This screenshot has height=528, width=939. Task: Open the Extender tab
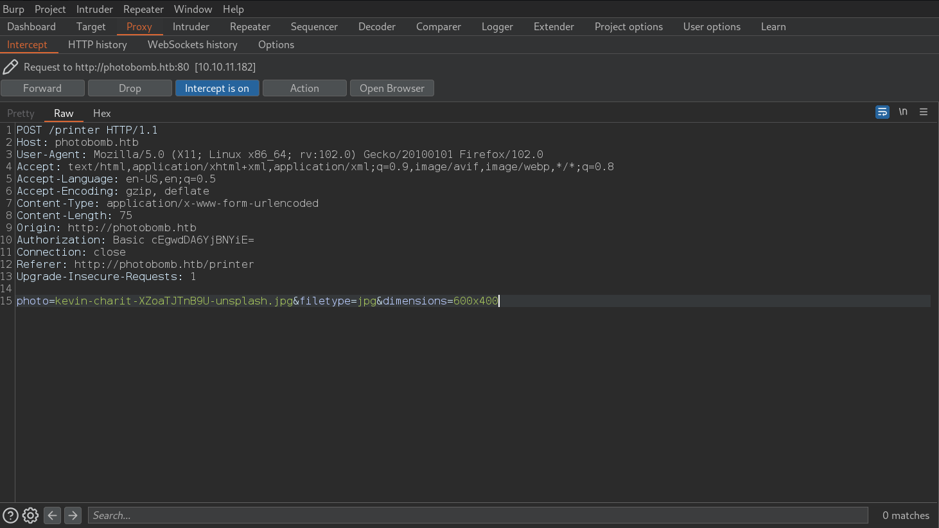(x=554, y=26)
